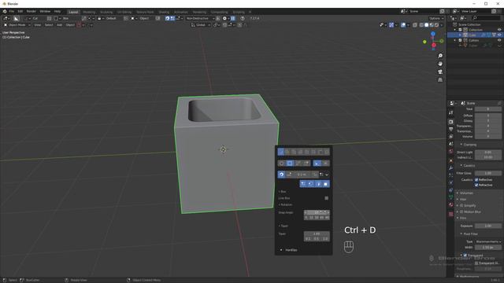Enable the Simplify panel checkbox
The height and width of the screenshot is (283, 504).
461,205
